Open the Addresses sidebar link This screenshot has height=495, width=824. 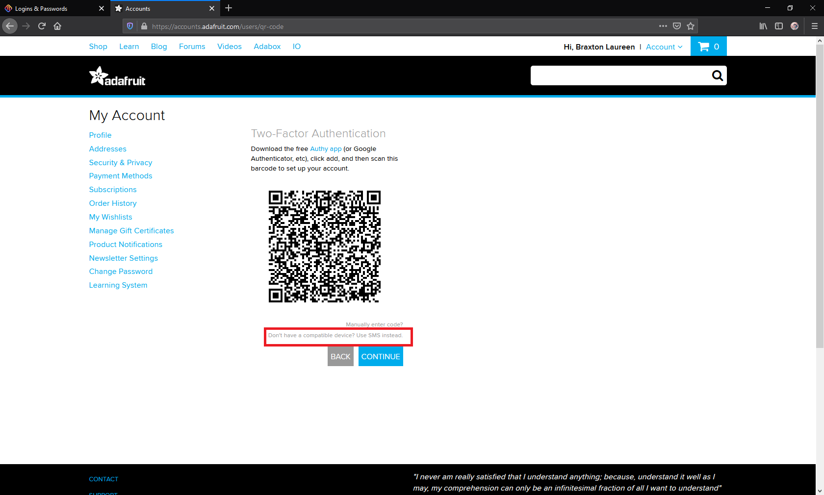(x=107, y=149)
